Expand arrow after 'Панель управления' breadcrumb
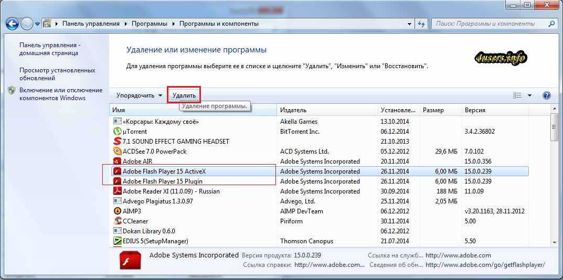Image resolution: width=563 pixels, height=280 pixels. (x=126, y=24)
